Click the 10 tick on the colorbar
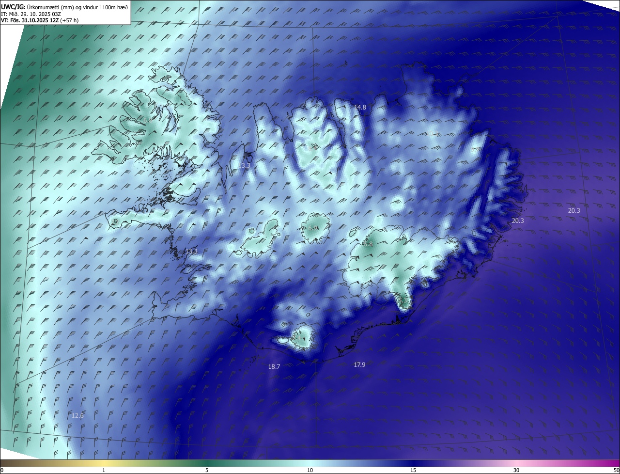The image size is (620, 474). click(310, 470)
